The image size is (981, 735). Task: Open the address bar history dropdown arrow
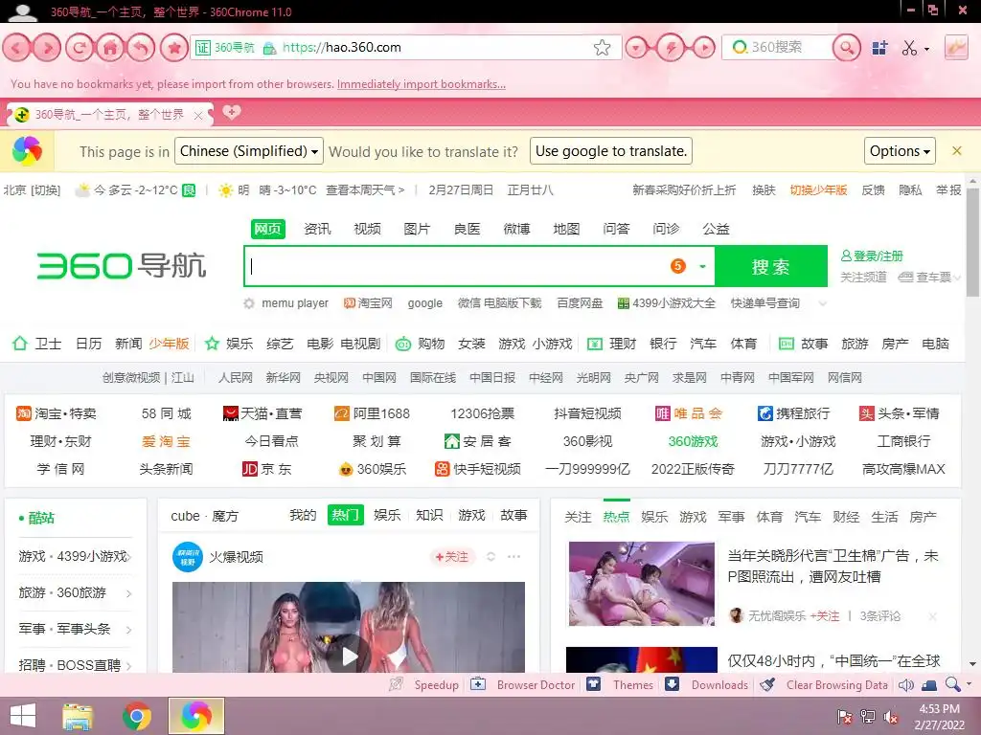pos(636,48)
